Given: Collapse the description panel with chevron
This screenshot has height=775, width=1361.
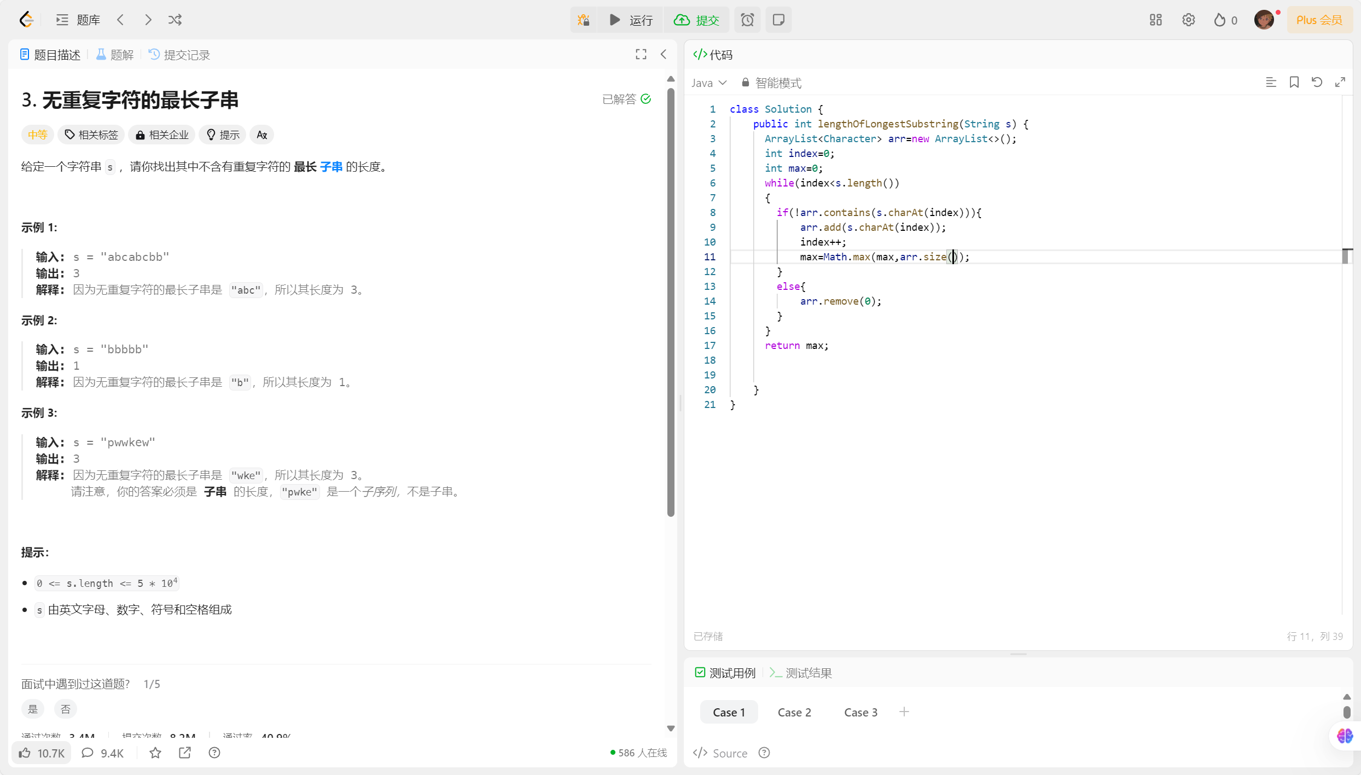Looking at the screenshot, I should pos(664,55).
